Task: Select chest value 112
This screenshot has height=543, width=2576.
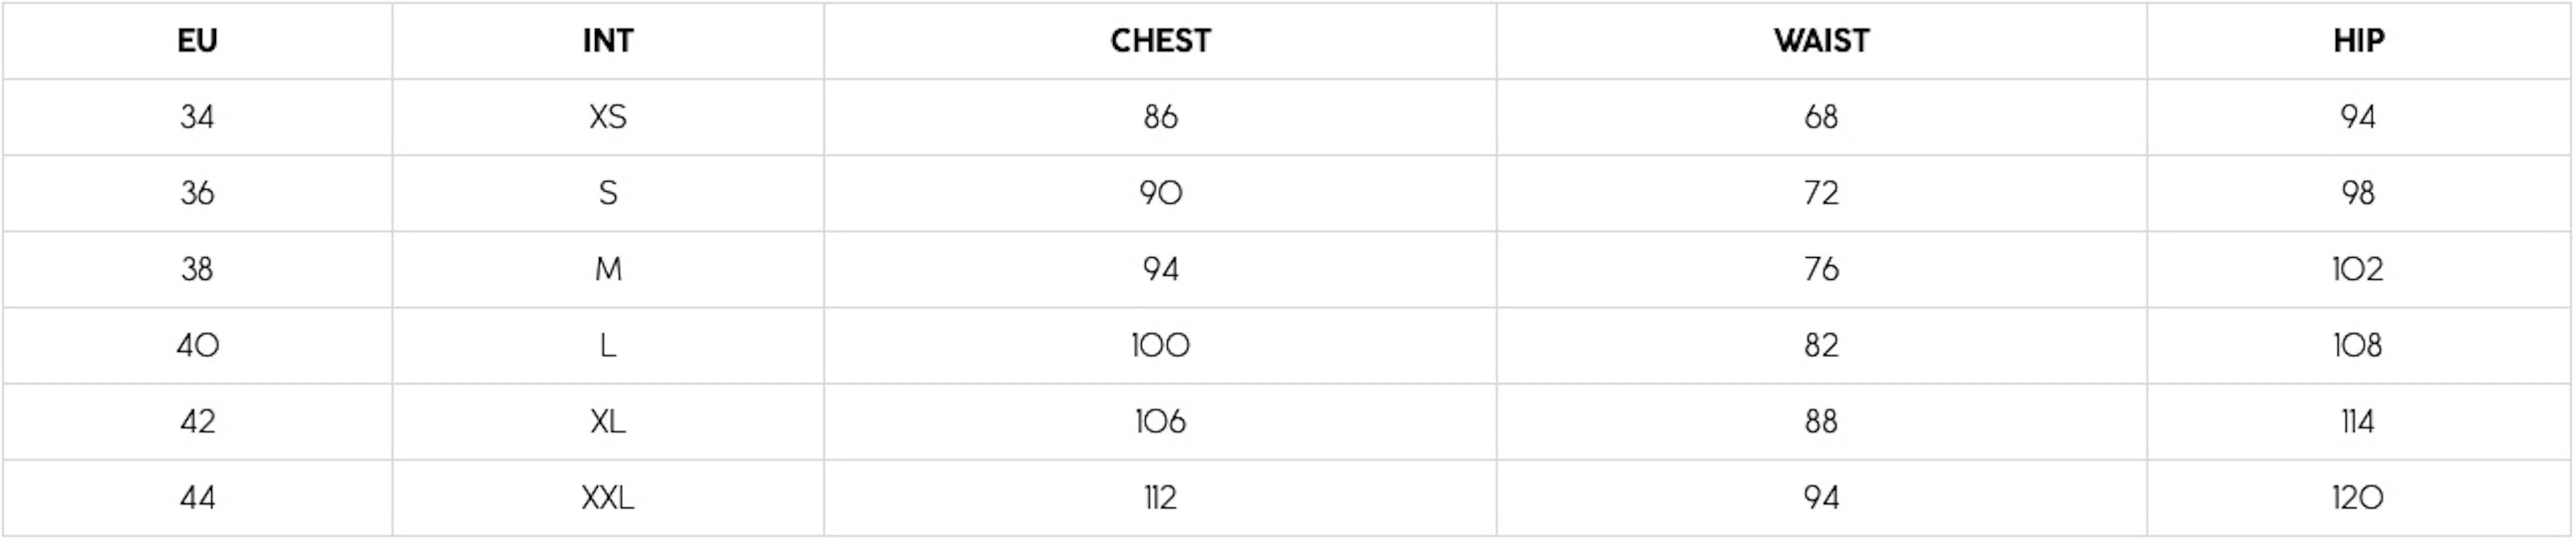Action: [x=1160, y=497]
